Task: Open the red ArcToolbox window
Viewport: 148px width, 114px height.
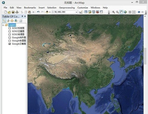Action: 97,12
